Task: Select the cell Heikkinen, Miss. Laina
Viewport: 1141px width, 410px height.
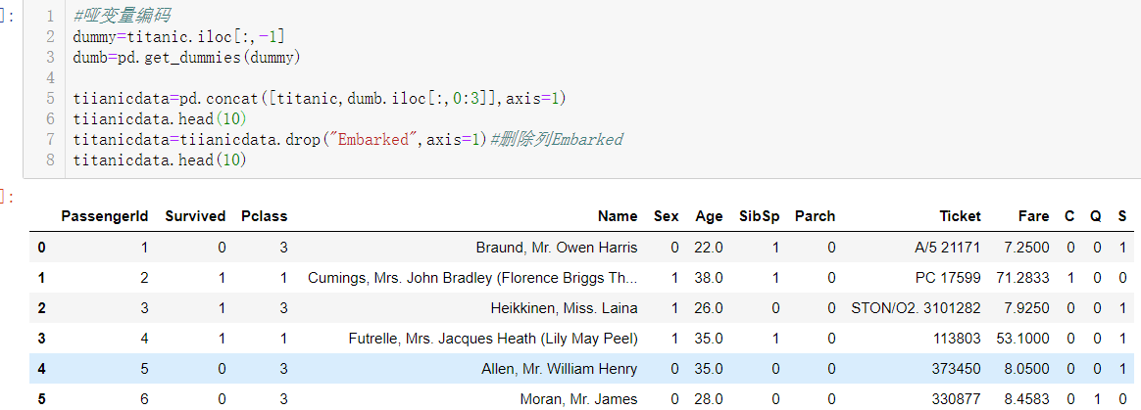Action: click(564, 308)
